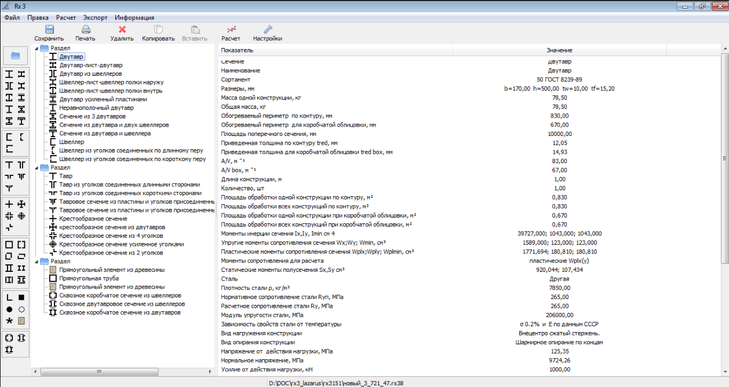This screenshot has width=729, height=387.
Task: Select tree item Двутавр-лист-двутавр
Action: (91, 65)
